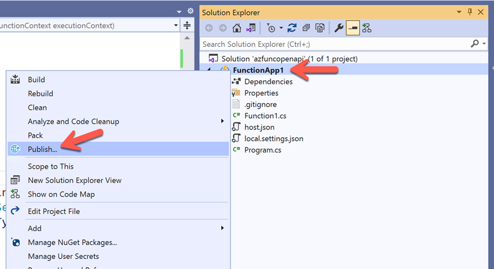Open the Analyze and Code Cleanup submenu

(x=118, y=121)
